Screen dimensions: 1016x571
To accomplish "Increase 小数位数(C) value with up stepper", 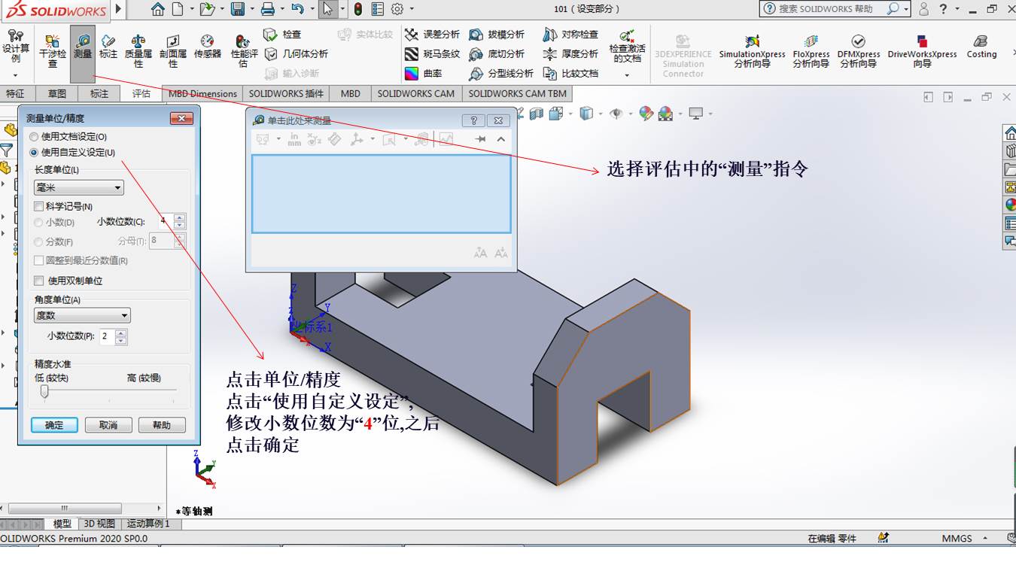I will (179, 218).
